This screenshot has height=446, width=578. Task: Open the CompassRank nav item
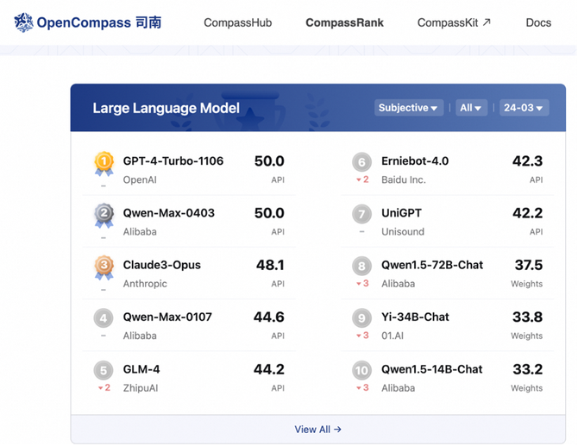tap(345, 22)
